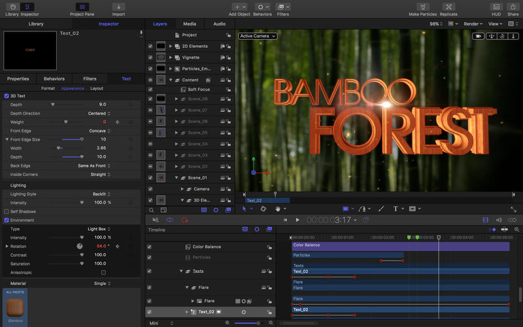This screenshot has height=327, width=523.
Task: Click the Import toolbar icon
Action: click(x=118, y=7)
